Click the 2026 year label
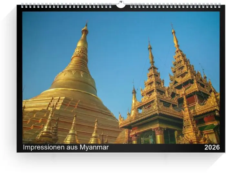 click(x=212, y=147)
